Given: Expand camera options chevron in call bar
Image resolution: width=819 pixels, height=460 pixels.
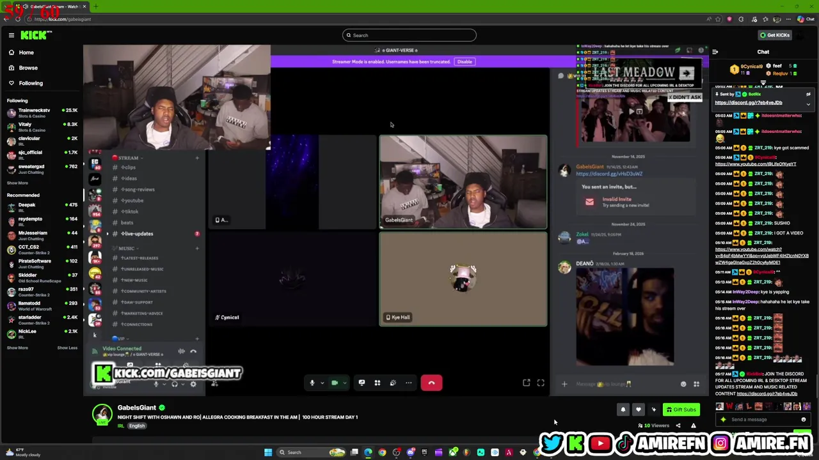Looking at the screenshot, I should [344, 383].
